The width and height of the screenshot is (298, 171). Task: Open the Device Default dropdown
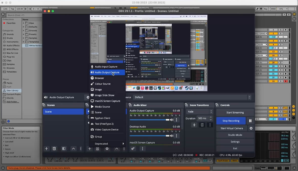coord(192,97)
